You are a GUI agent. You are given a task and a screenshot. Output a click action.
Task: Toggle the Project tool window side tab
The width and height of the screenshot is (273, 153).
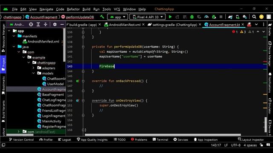pos(3,64)
